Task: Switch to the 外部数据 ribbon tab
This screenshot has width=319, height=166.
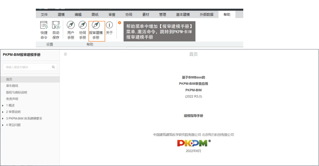Action: pos(206,15)
